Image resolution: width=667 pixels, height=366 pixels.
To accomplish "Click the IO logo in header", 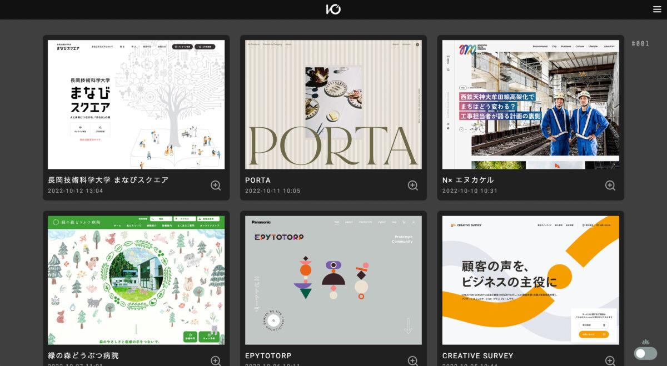I will coord(333,9).
